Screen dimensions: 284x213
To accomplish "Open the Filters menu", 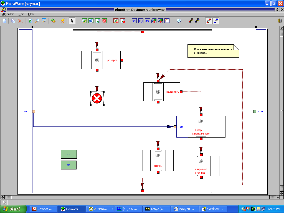I will tap(32, 14).
